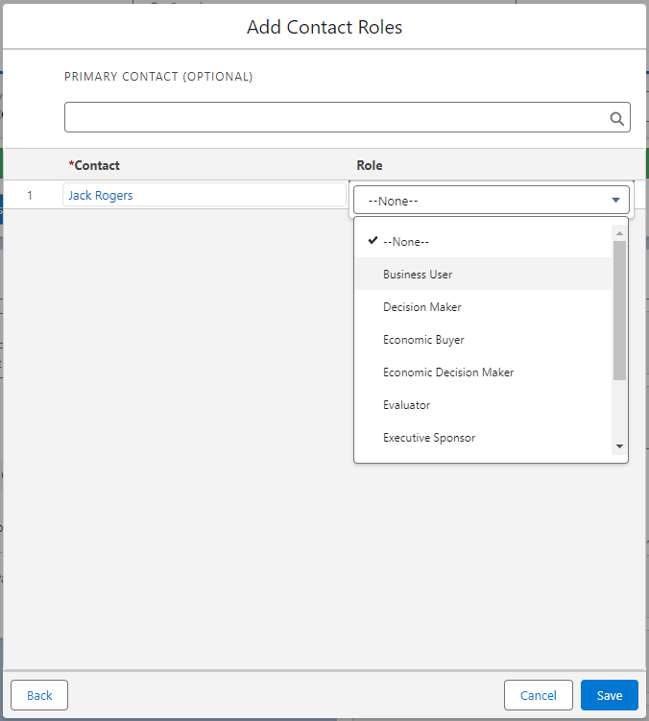Viewport: 649px width, 721px height.
Task: Click the Back button
Action: pos(39,695)
